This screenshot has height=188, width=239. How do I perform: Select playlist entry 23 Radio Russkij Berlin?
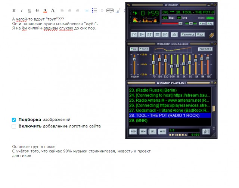170,90
